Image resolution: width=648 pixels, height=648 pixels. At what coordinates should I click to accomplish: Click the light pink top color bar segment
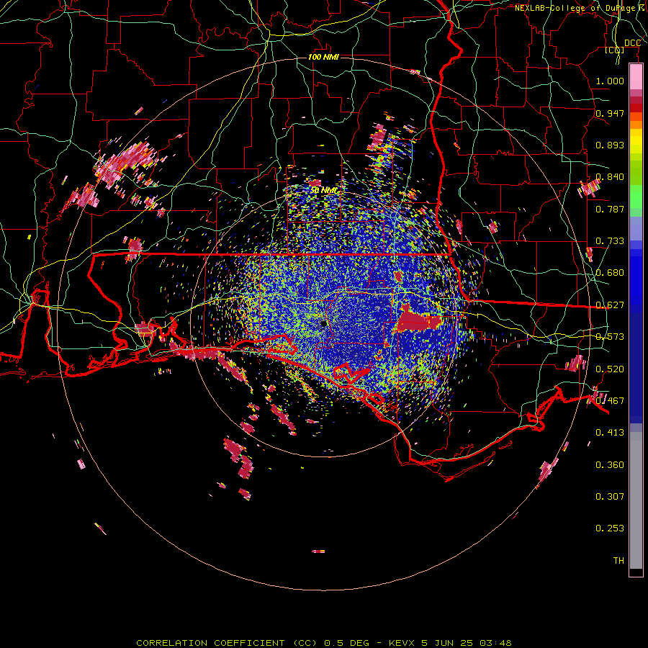click(x=636, y=77)
